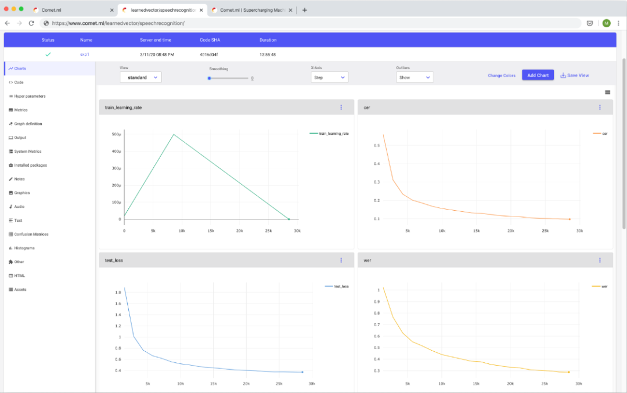The height and width of the screenshot is (393, 627).
Task: Toggle the cer legend entry
Action: [x=600, y=134]
